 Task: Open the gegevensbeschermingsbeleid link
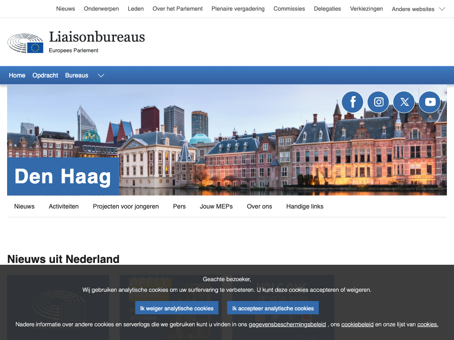click(287, 325)
